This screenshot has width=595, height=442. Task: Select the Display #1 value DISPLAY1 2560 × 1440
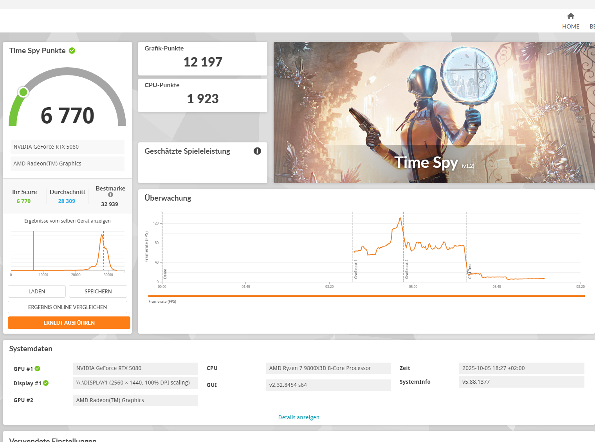(x=135, y=383)
